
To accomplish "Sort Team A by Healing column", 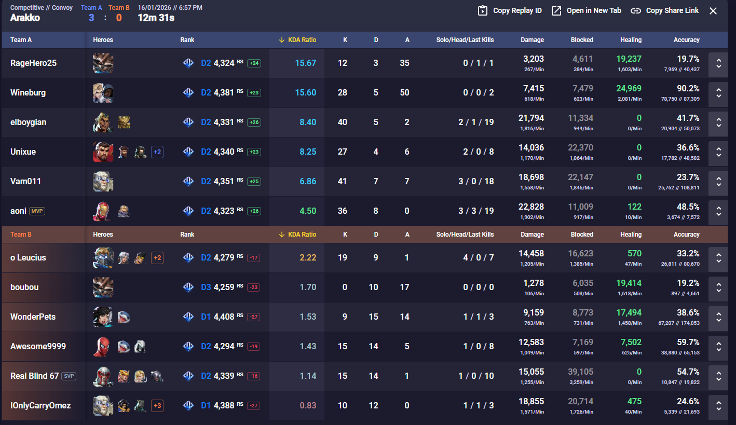I will pos(631,40).
